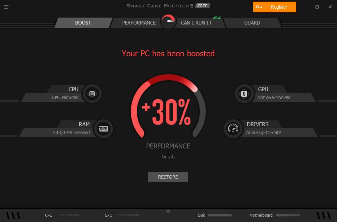The width and height of the screenshot is (337, 222).
Task: Go to the CAN I RUN IT tab
Action: (196, 23)
